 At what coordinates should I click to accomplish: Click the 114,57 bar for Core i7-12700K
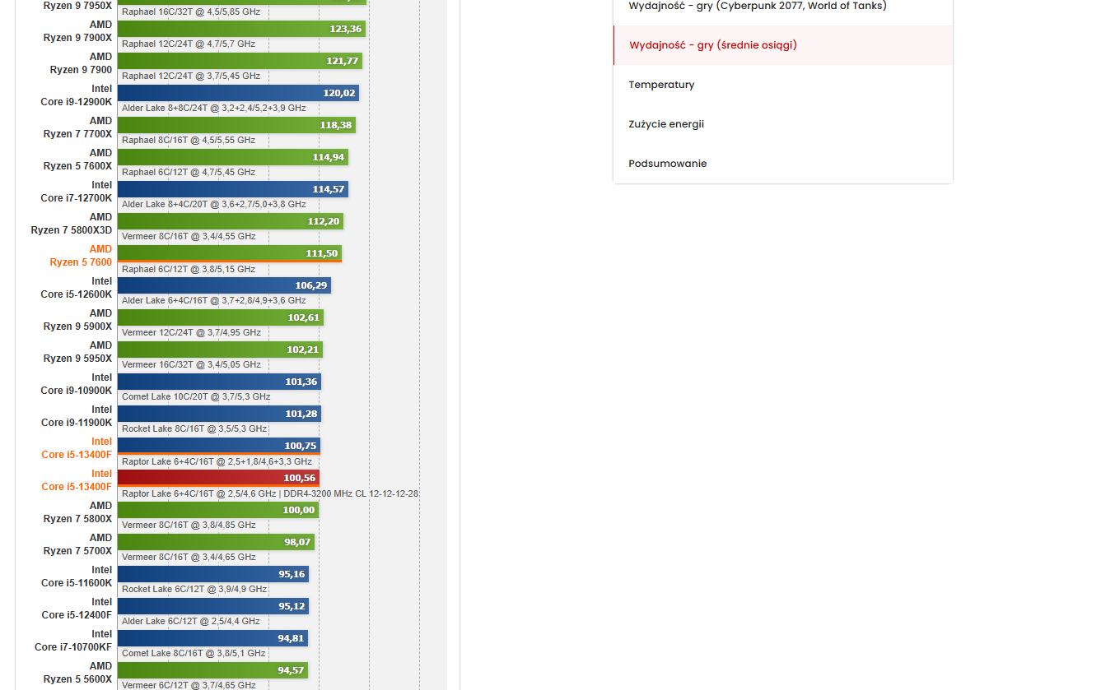[x=233, y=189]
